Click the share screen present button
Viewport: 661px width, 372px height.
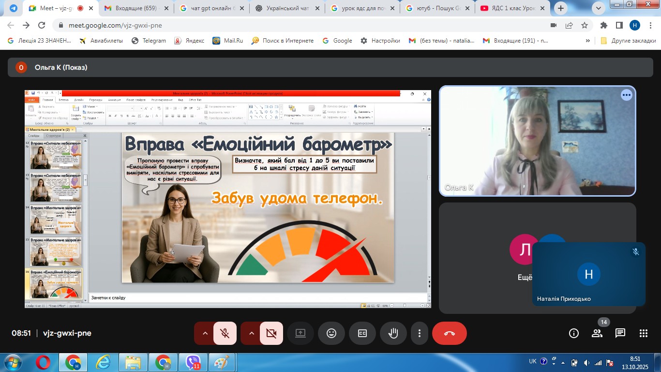coord(300,333)
